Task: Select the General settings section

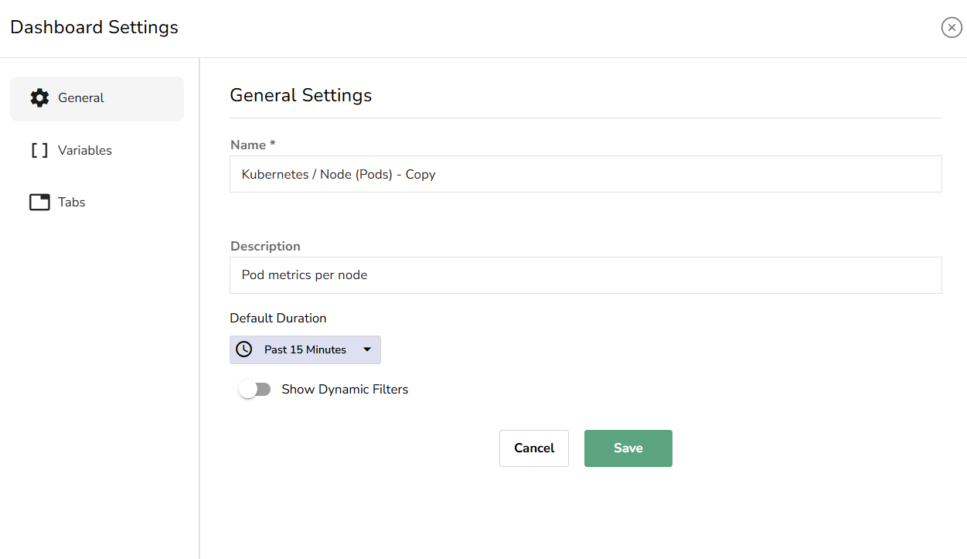Action: tap(80, 97)
